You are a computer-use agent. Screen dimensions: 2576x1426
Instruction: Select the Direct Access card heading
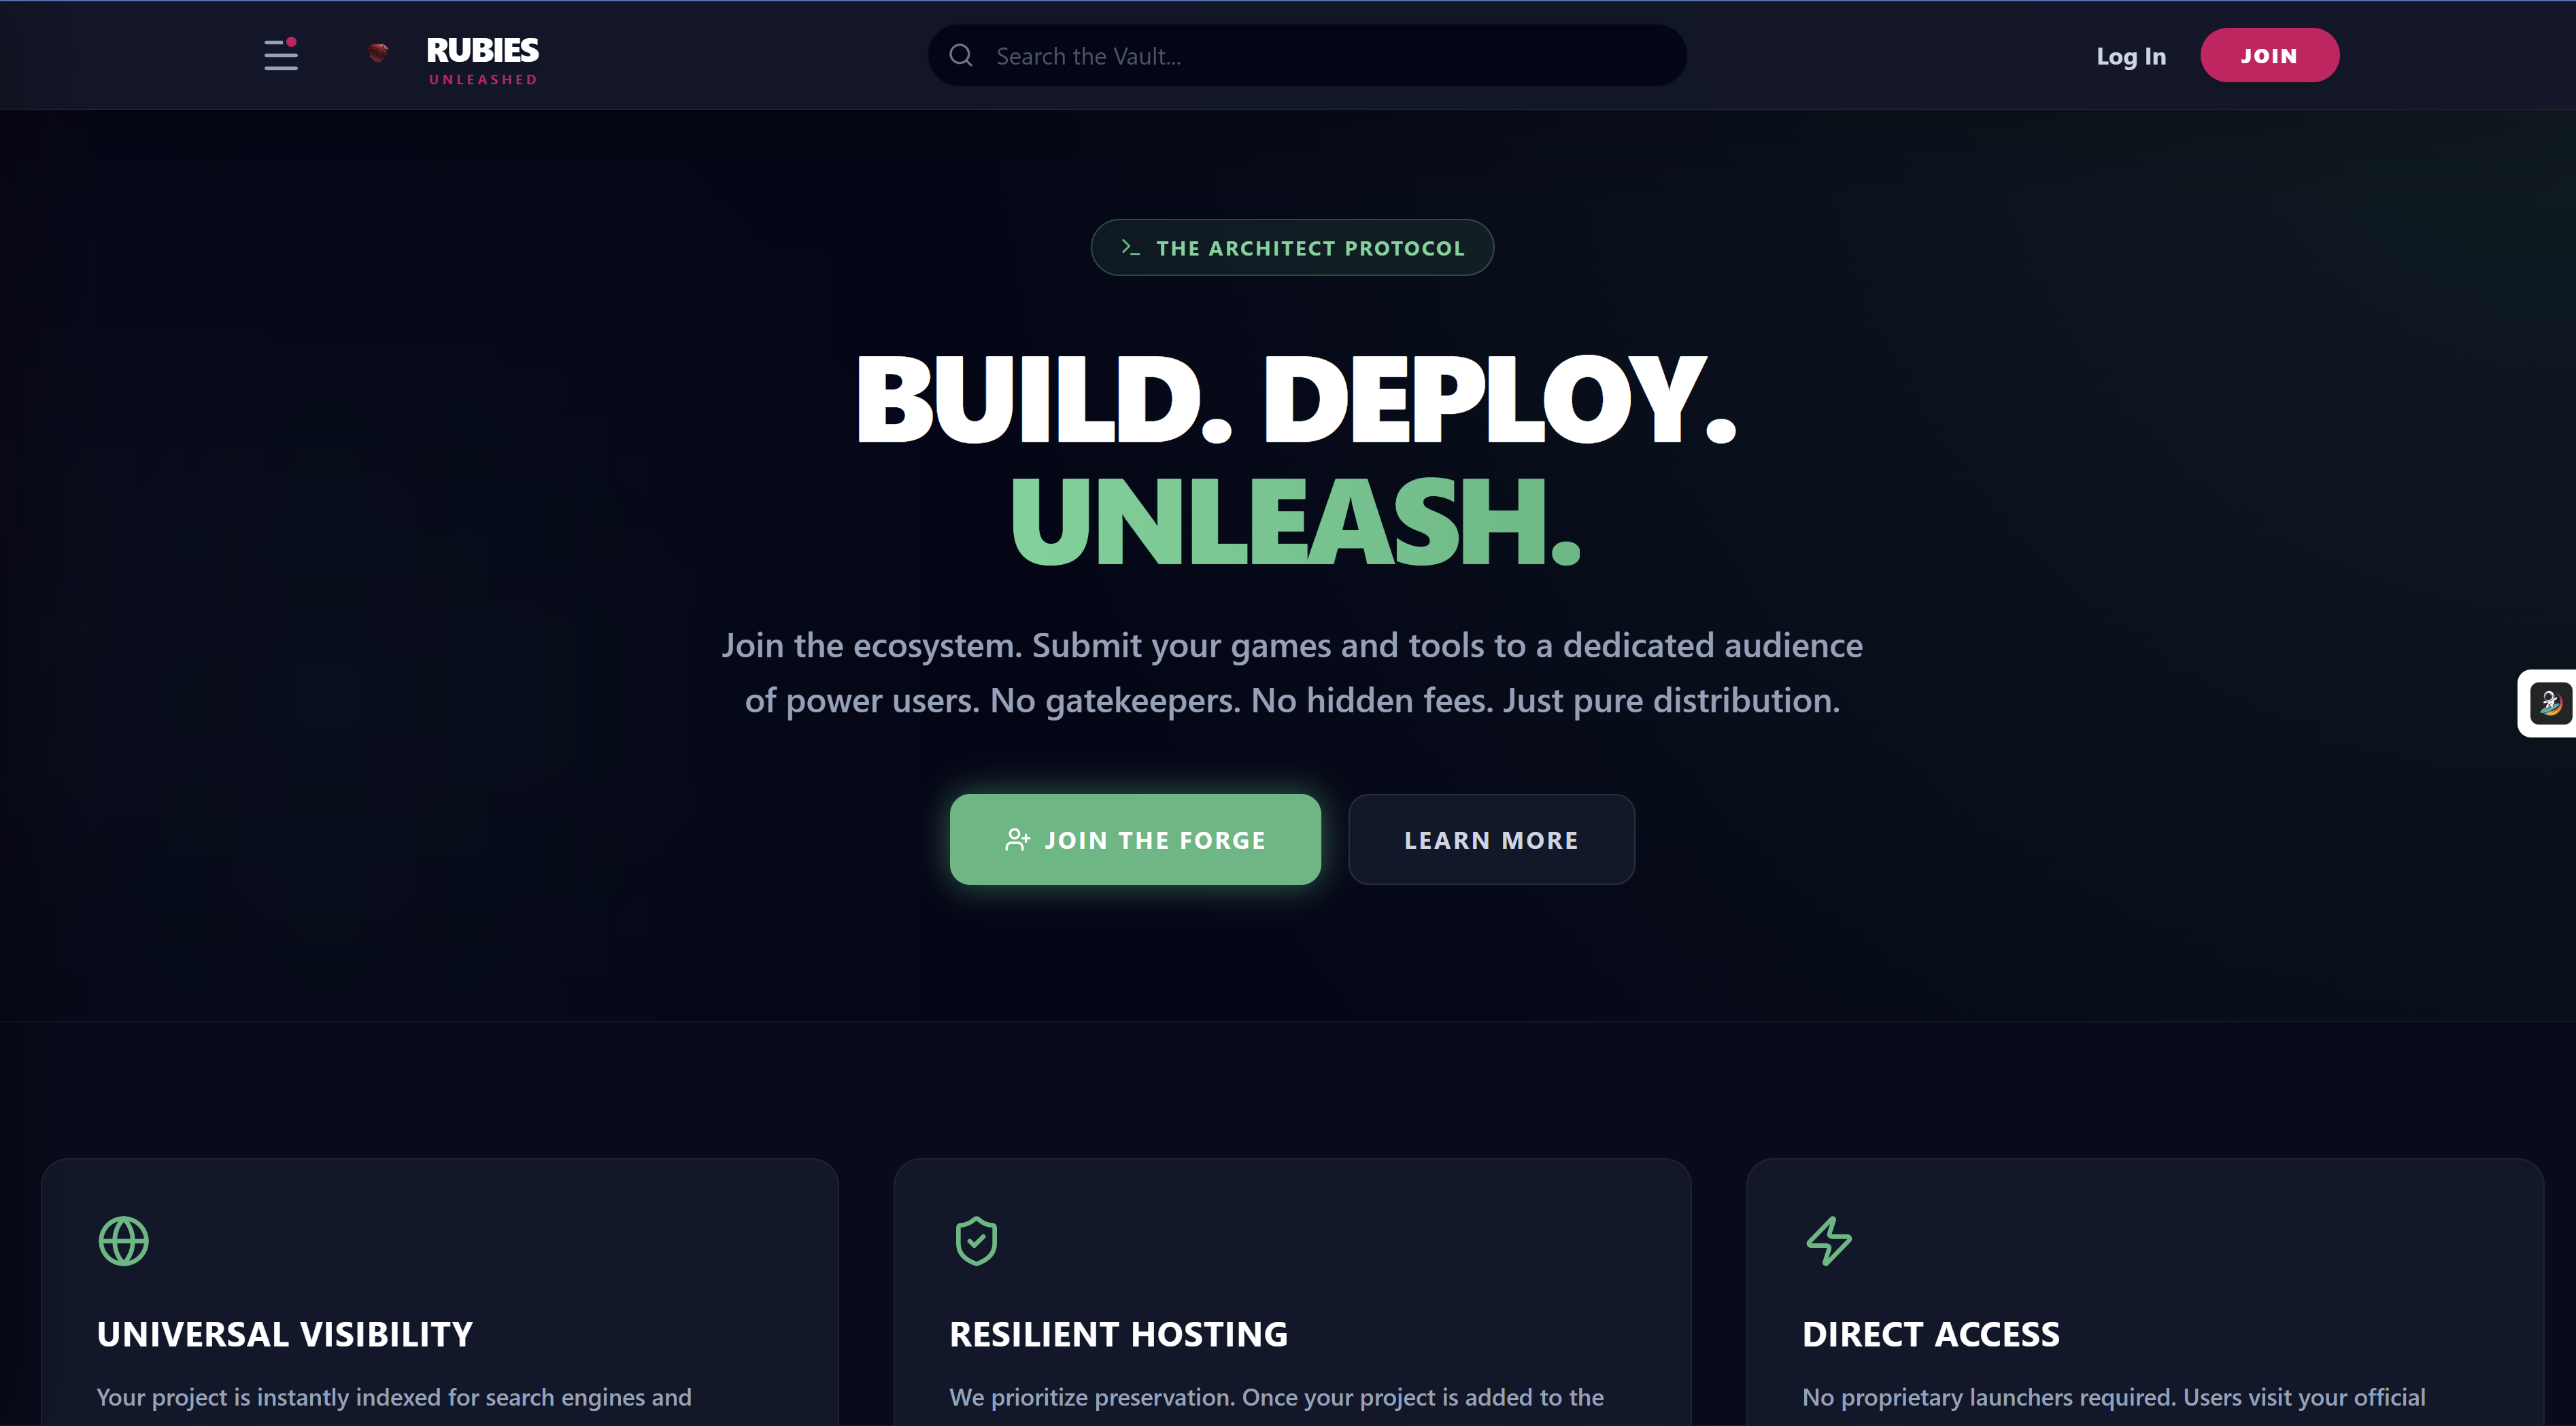[1930, 1334]
